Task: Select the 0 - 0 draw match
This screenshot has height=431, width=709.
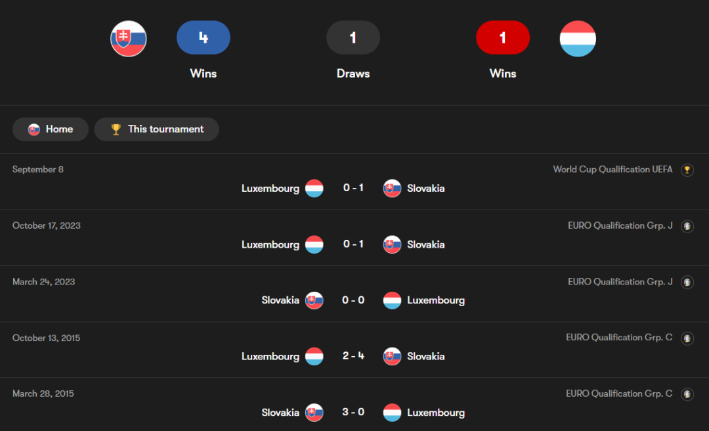Action: (x=353, y=300)
